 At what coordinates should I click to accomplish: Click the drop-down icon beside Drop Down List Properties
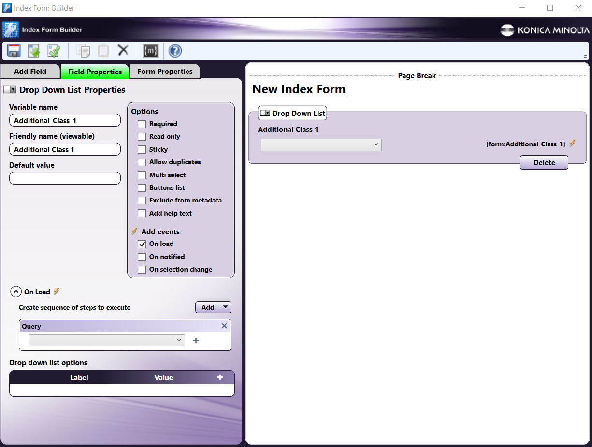(x=10, y=89)
